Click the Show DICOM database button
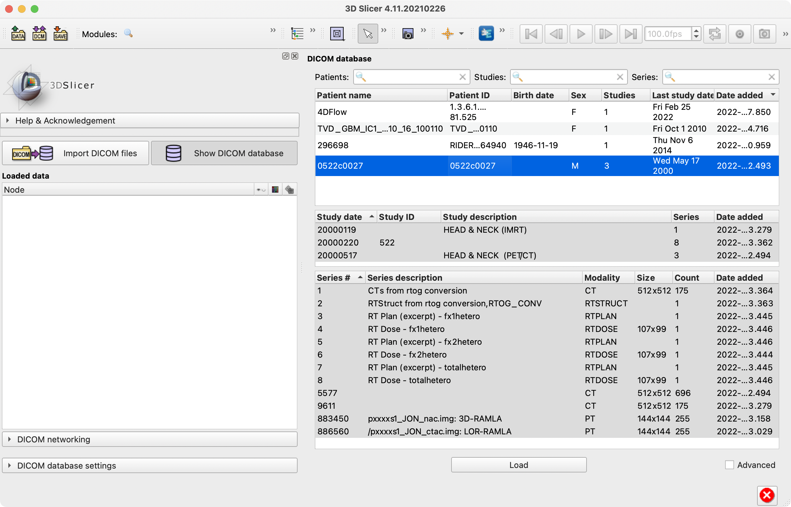 (x=224, y=153)
